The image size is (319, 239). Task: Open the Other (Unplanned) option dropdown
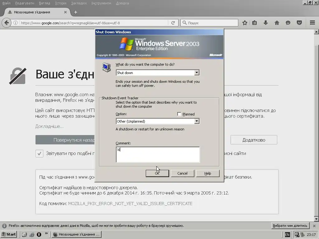pyautogui.click(x=197, y=121)
